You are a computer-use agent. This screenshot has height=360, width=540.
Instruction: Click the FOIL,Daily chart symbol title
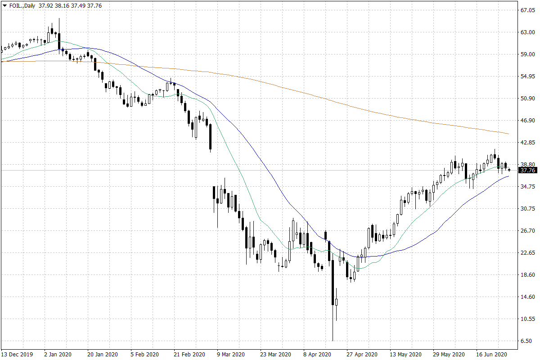click(22, 6)
